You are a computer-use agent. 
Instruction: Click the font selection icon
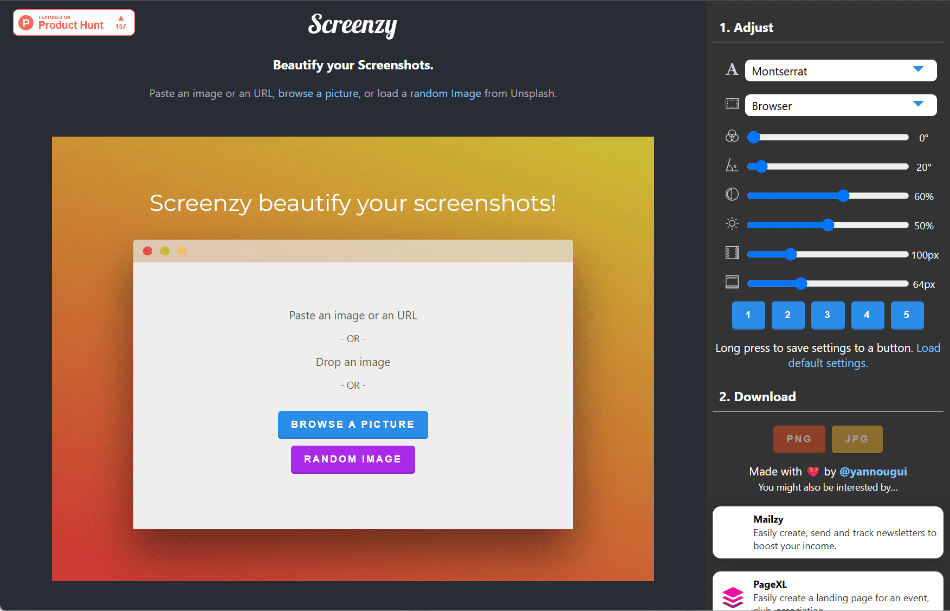pyautogui.click(x=732, y=69)
